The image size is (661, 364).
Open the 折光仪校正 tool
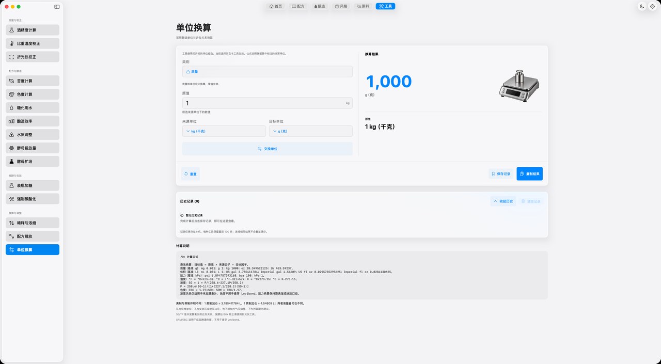coord(33,57)
